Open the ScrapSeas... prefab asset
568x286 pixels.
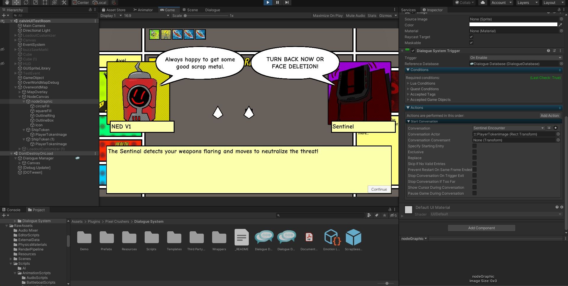click(354, 240)
